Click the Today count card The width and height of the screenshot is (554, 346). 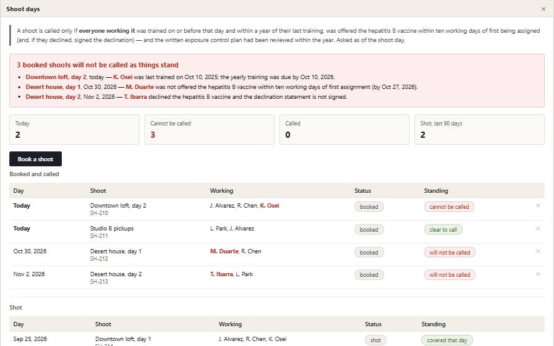(74, 129)
